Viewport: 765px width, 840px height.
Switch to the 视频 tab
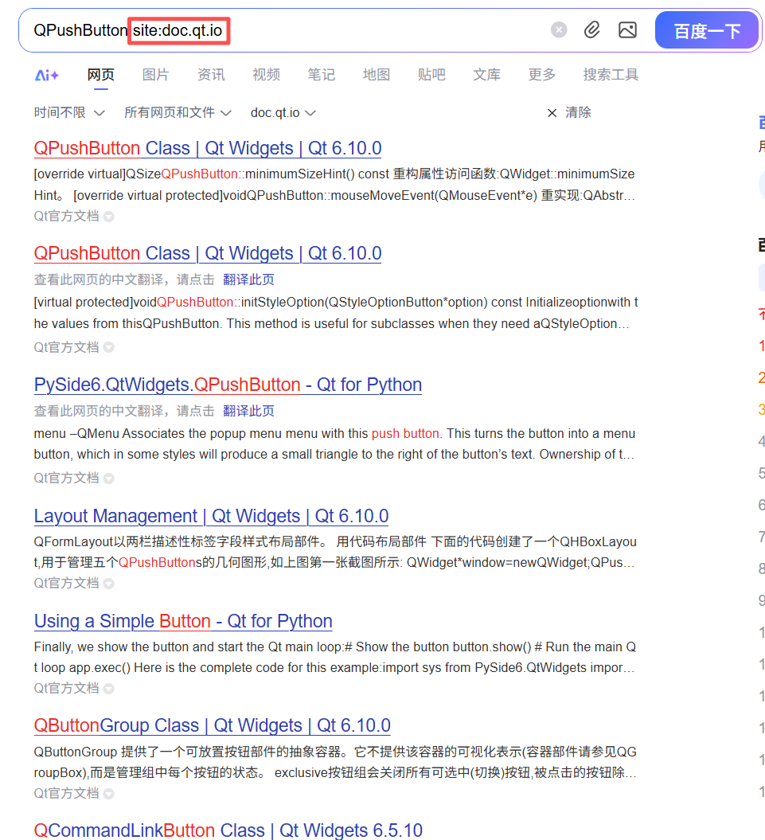click(x=266, y=74)
